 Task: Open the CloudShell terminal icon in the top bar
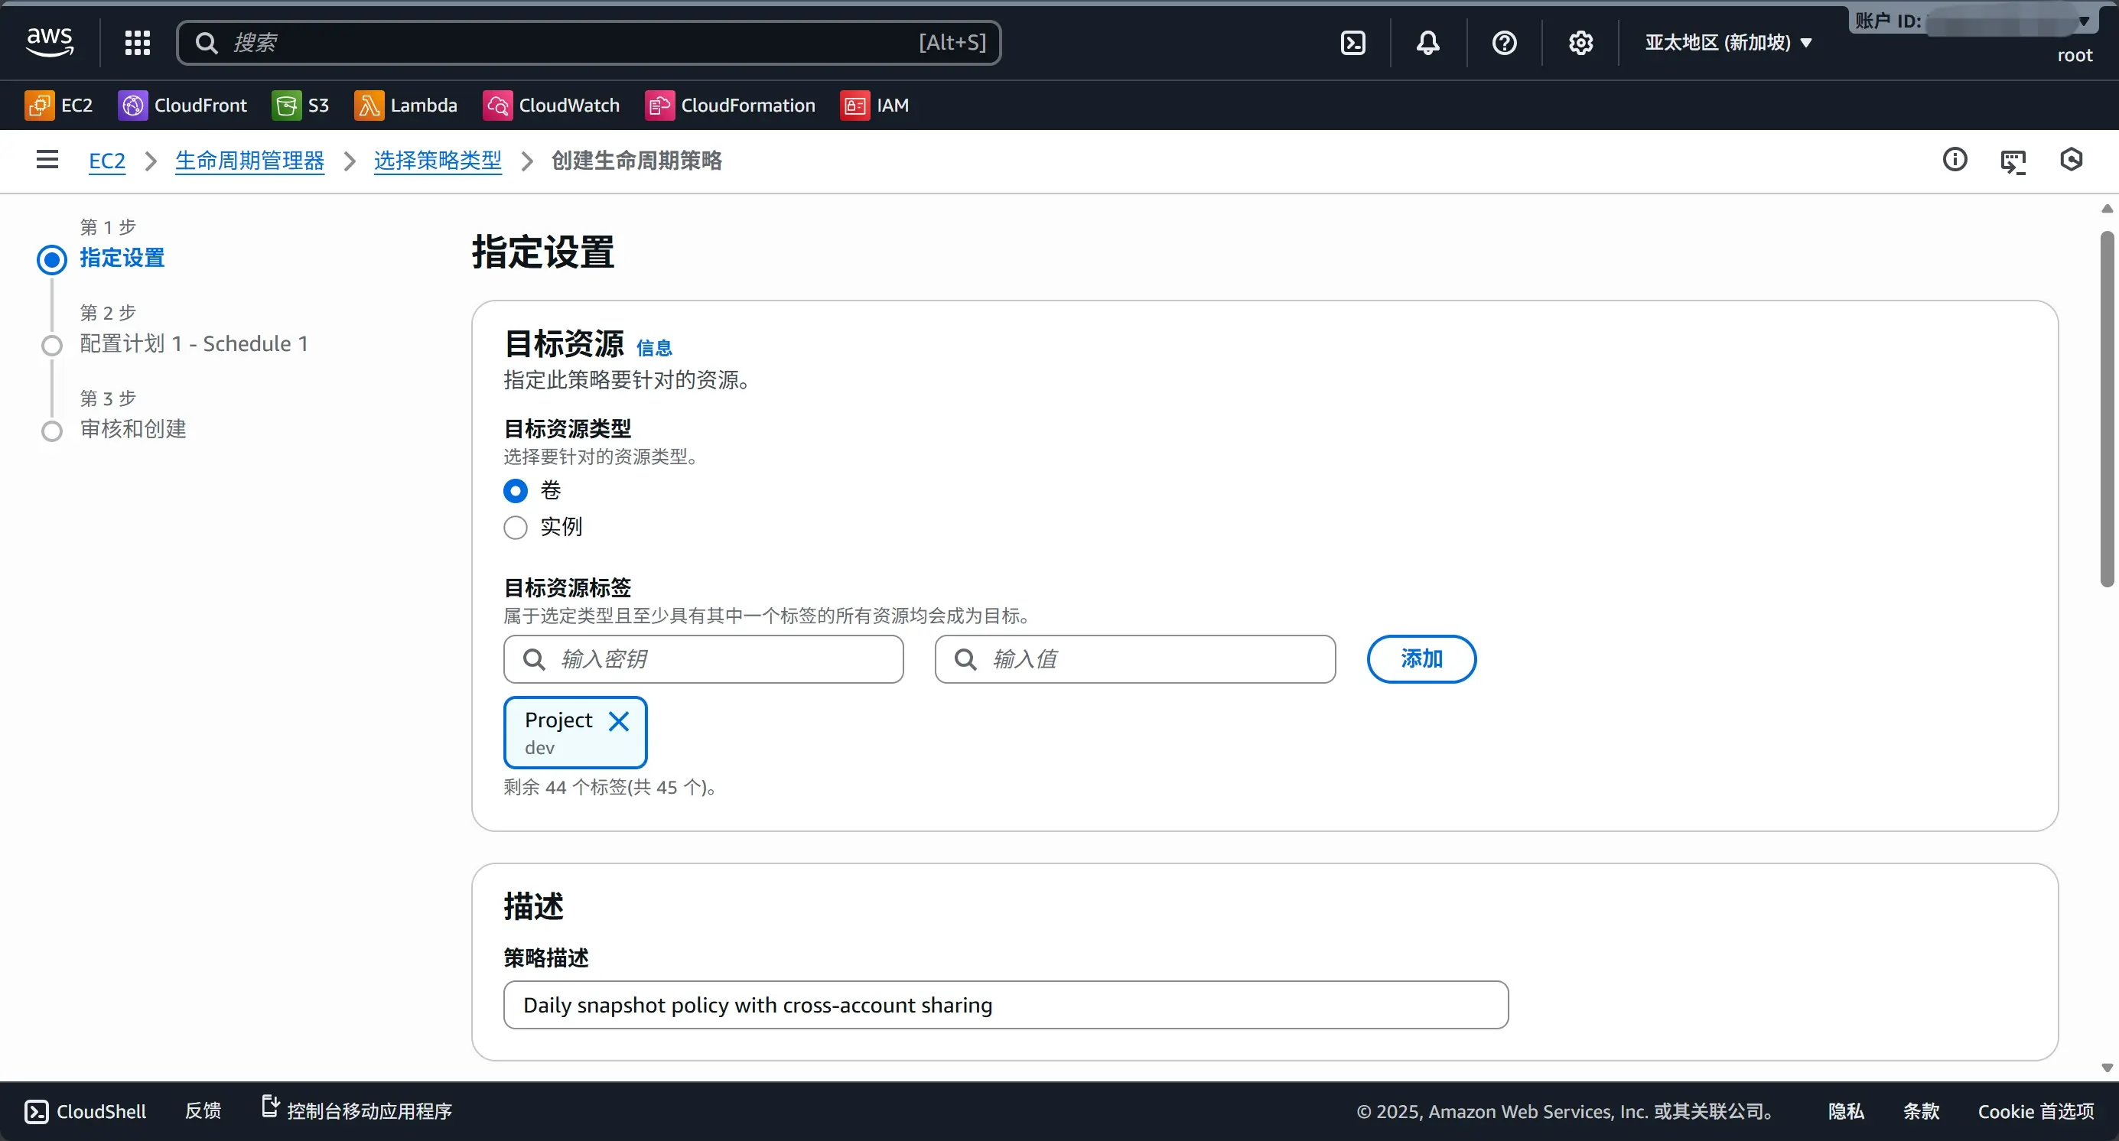1352,43
